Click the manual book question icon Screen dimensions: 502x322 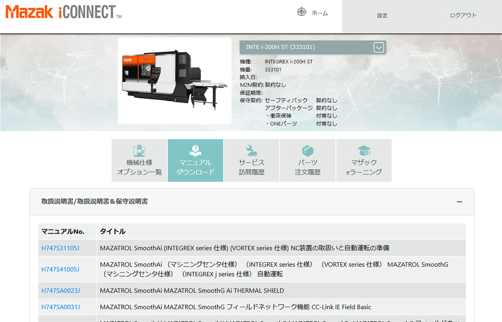(195, 151)
